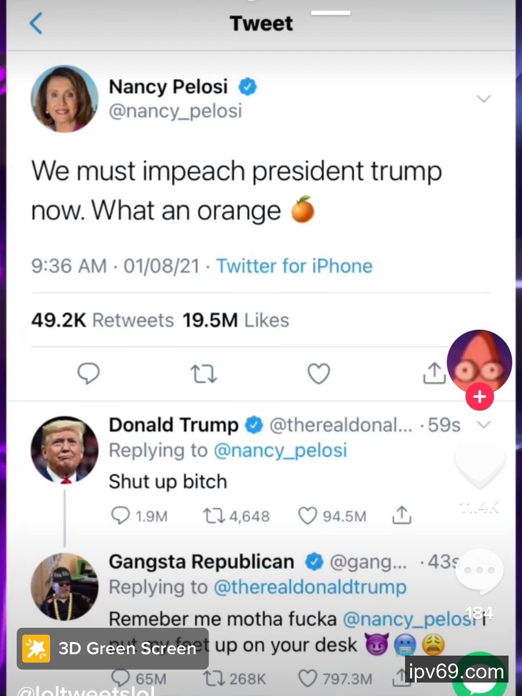
Task: Like the reply with 94.5M likes
Action: 307,515
